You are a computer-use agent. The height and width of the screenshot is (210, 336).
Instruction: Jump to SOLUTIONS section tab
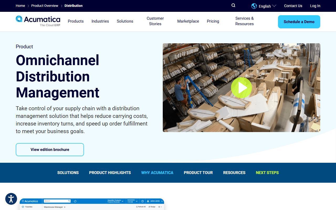click(x=68, y=173)
